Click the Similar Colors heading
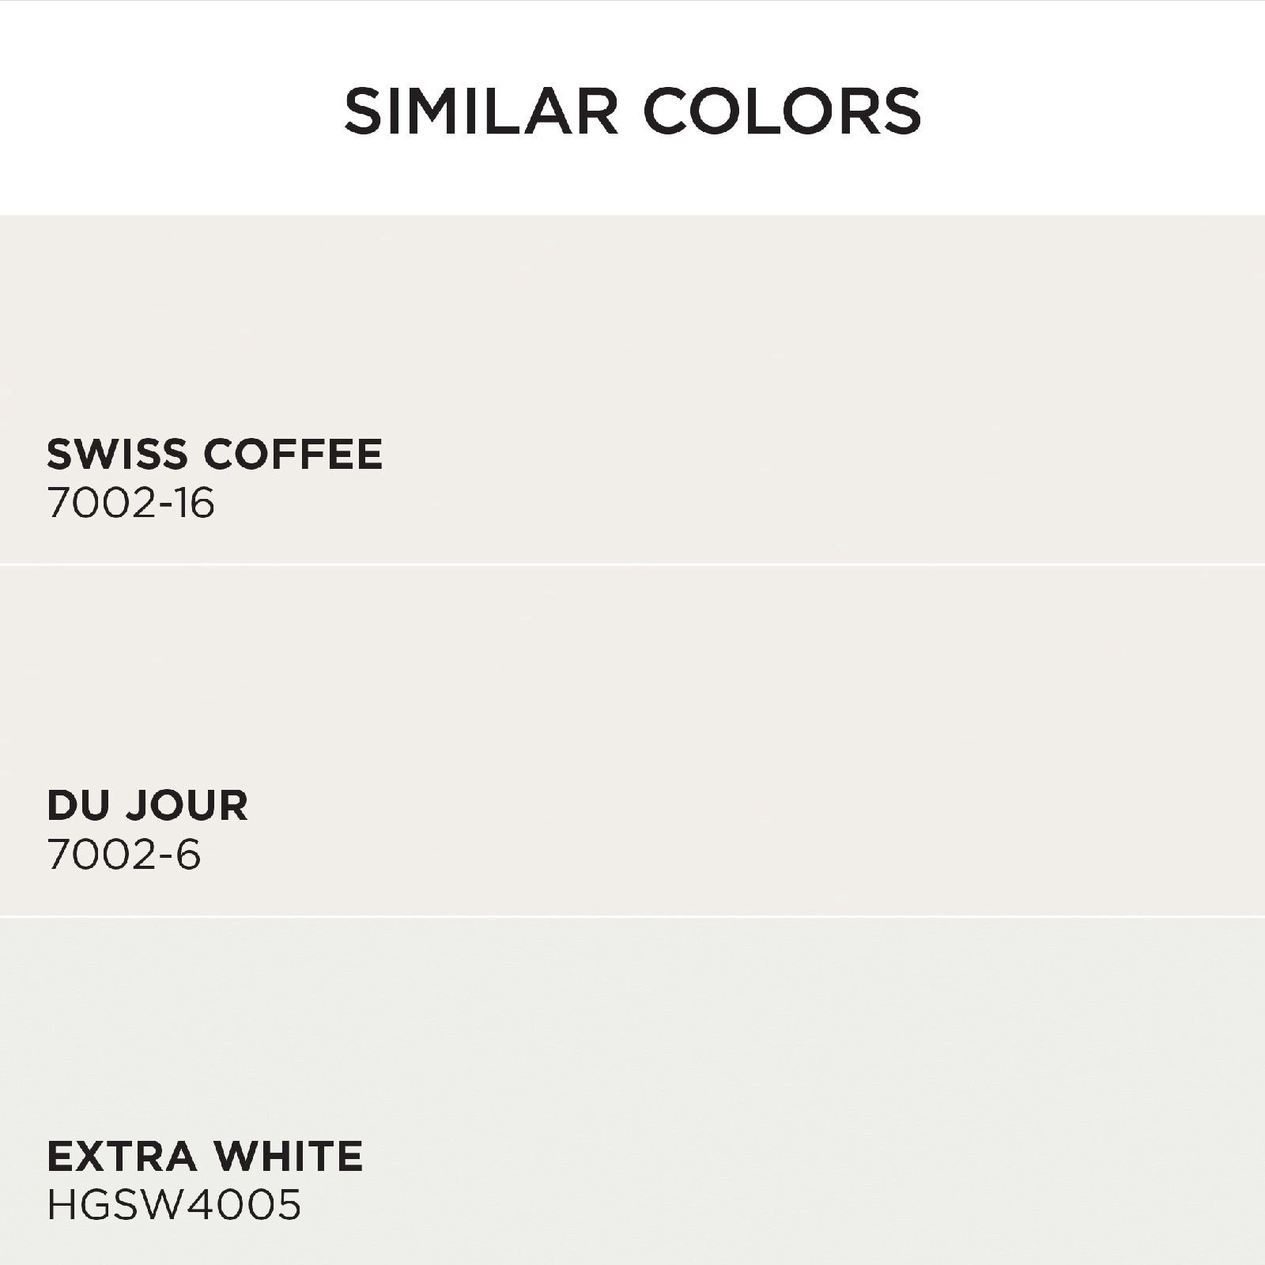This screenshot has width=1265, height=1265. pyautogui.click(x=632, y=111)
